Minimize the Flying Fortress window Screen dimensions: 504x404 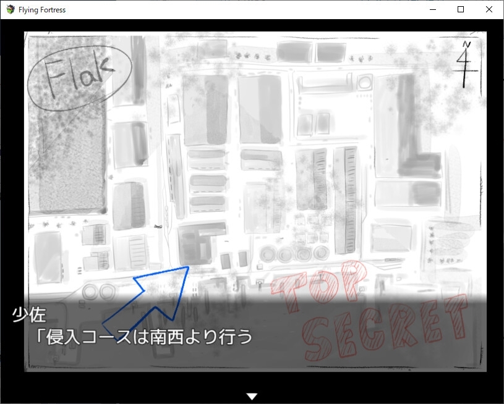pos(432,9)
